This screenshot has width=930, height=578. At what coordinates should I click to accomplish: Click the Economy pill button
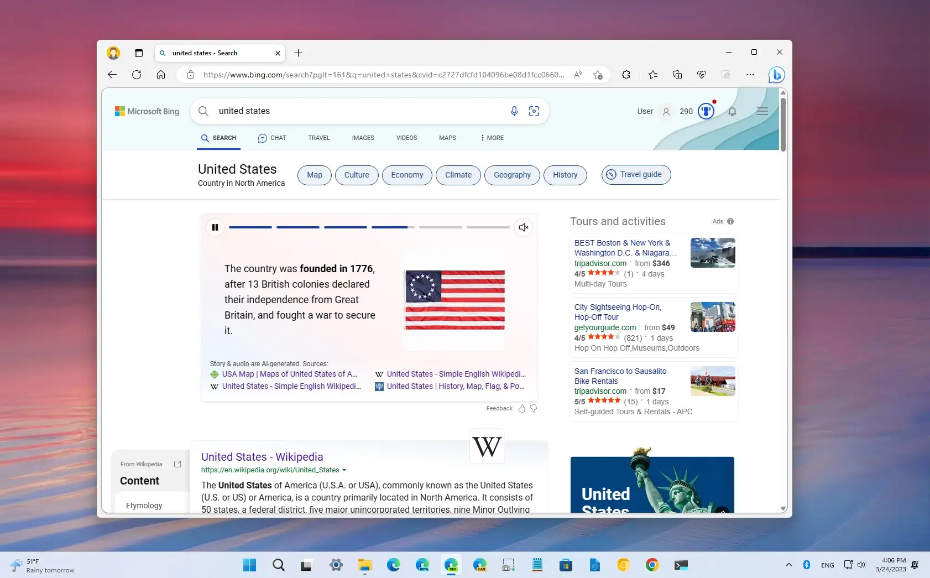(407, 175)
